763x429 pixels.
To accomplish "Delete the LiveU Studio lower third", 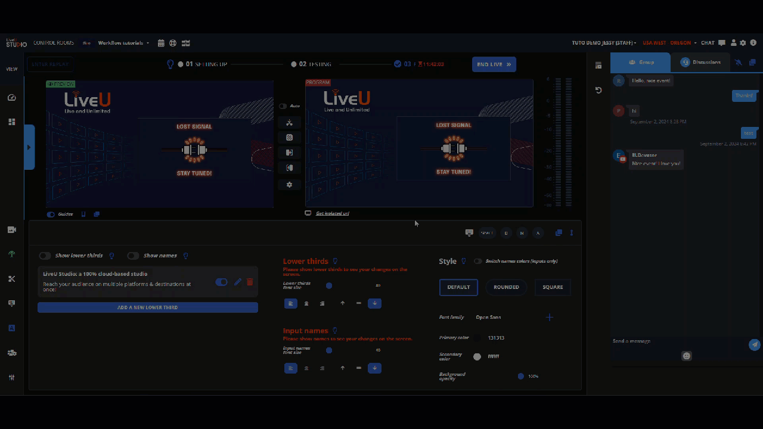I will (x=250, y=282).
